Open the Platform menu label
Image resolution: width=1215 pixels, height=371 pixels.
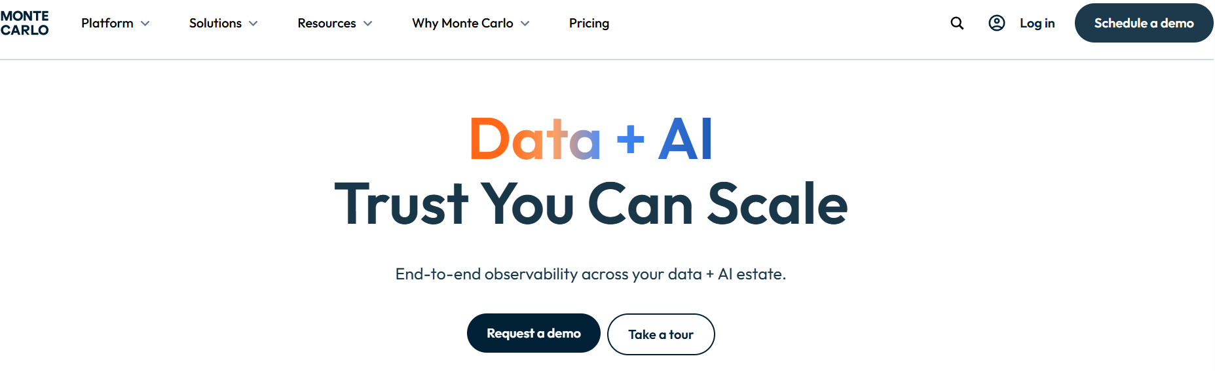pos(107,24)
